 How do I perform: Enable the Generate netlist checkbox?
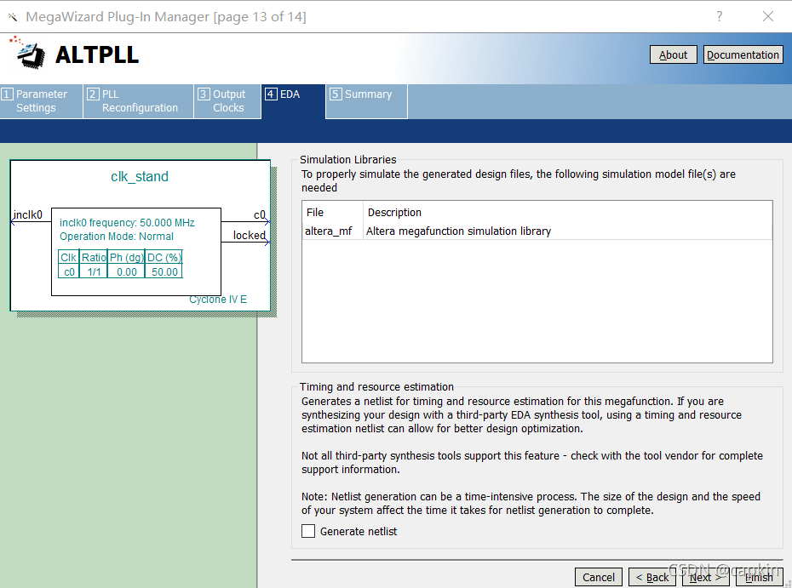pyautogui.click(x=308, y=531)
